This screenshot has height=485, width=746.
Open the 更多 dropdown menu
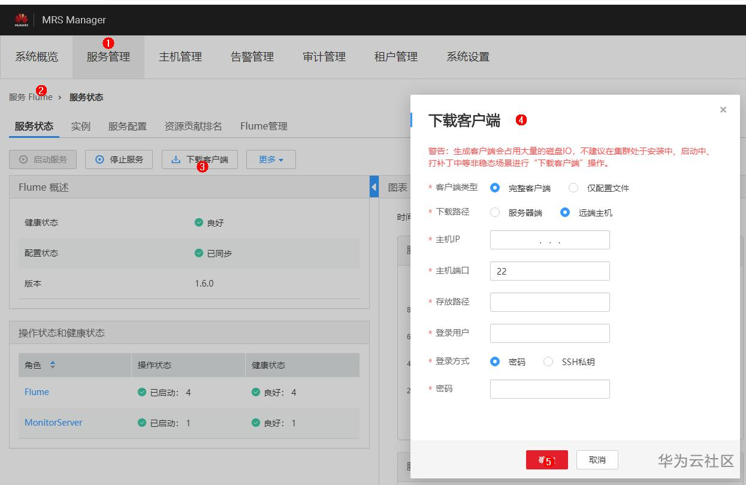[x=271, y=159]
